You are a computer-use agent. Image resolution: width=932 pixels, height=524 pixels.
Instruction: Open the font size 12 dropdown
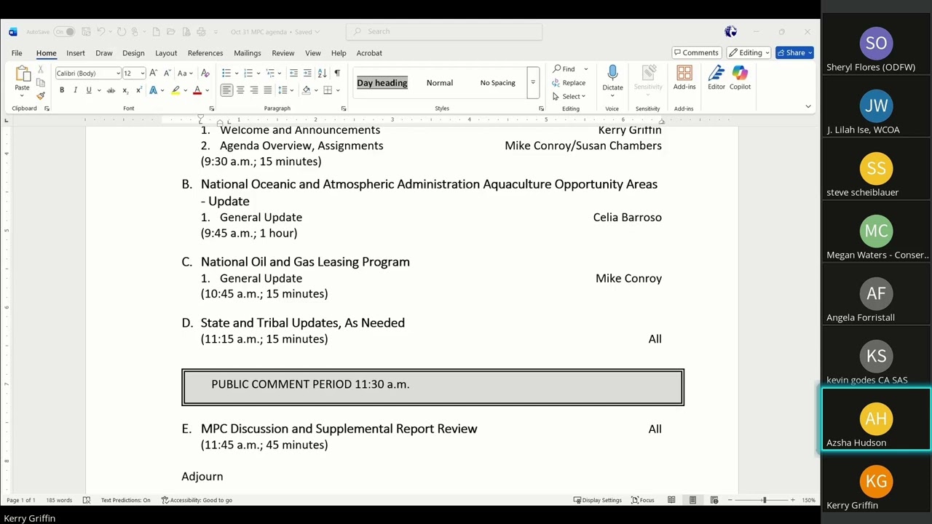point(133,73)
